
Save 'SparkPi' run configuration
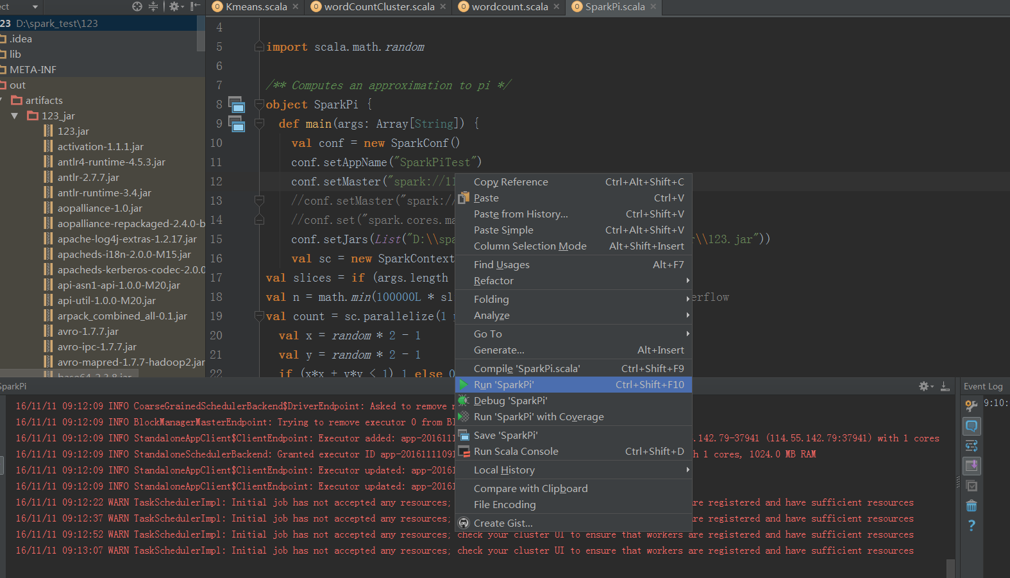click(573, 435)
